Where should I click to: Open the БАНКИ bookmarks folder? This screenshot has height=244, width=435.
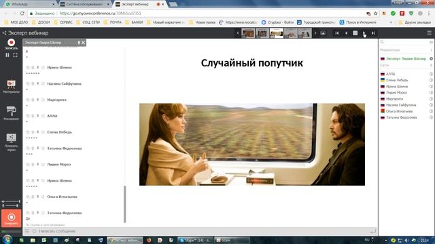coord(134,22)
